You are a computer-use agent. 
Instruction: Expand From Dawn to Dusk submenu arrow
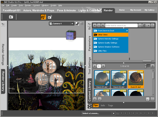point(127,31)
